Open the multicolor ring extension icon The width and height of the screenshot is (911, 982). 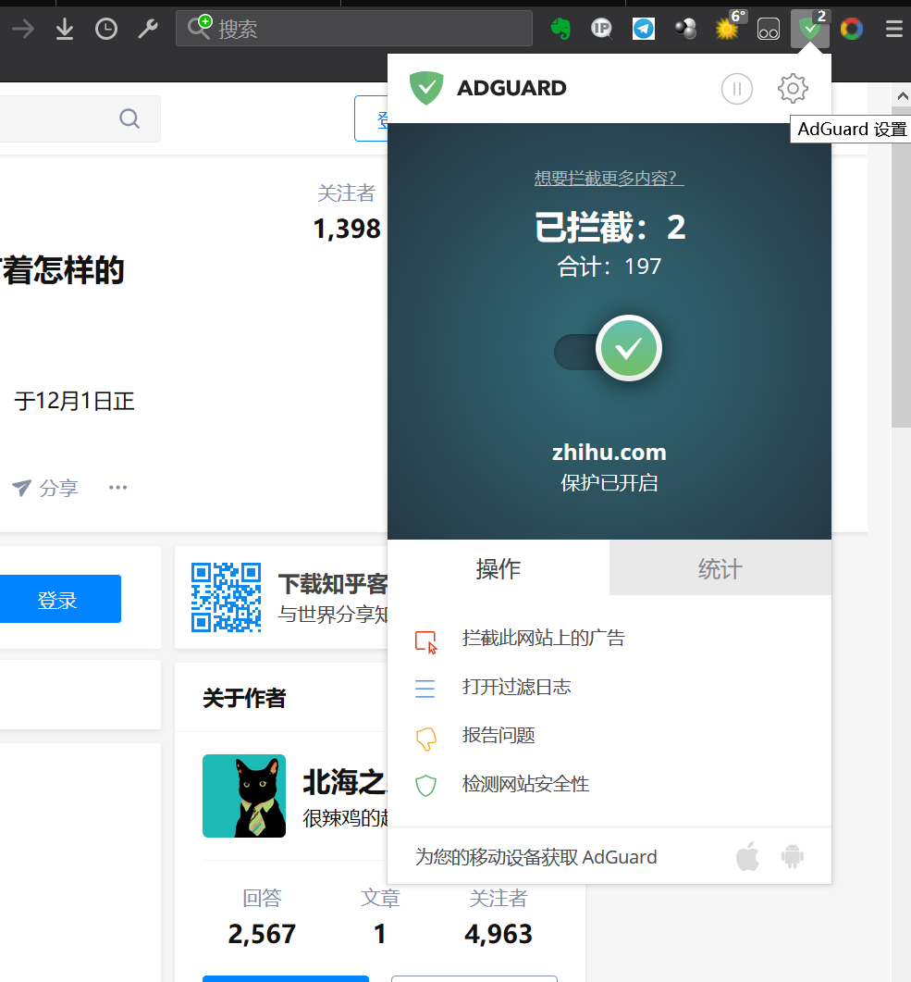852,28
